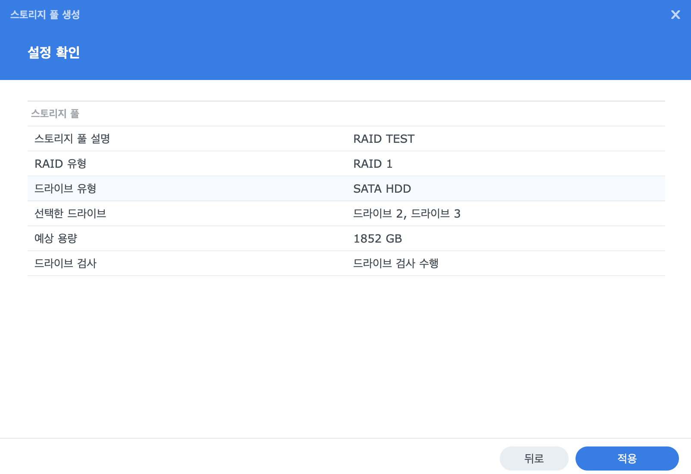Select the 드라이브 검사 label

click(65, 263)
